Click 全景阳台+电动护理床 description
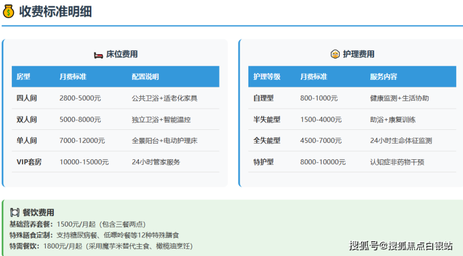 pyautogui.click(x=165, y=140)
